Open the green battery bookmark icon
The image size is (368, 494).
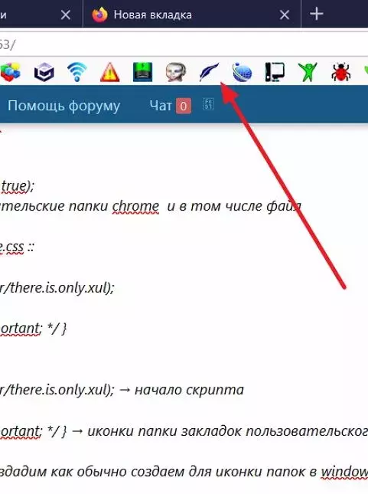click(142, 72)
